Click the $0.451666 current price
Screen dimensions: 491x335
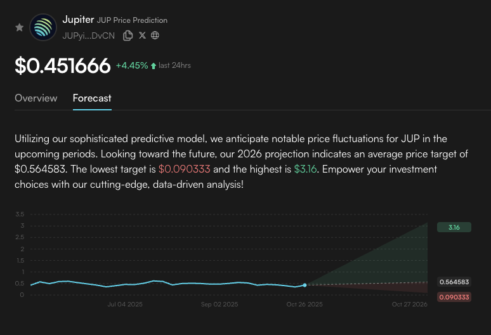point(63,65)
